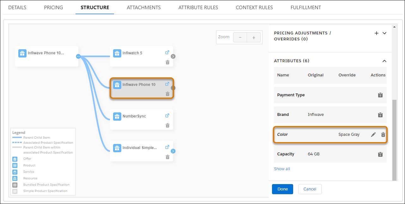Select the Infiwatch 5 node
This screenshot has height=204, width=405.
point(142,57)
